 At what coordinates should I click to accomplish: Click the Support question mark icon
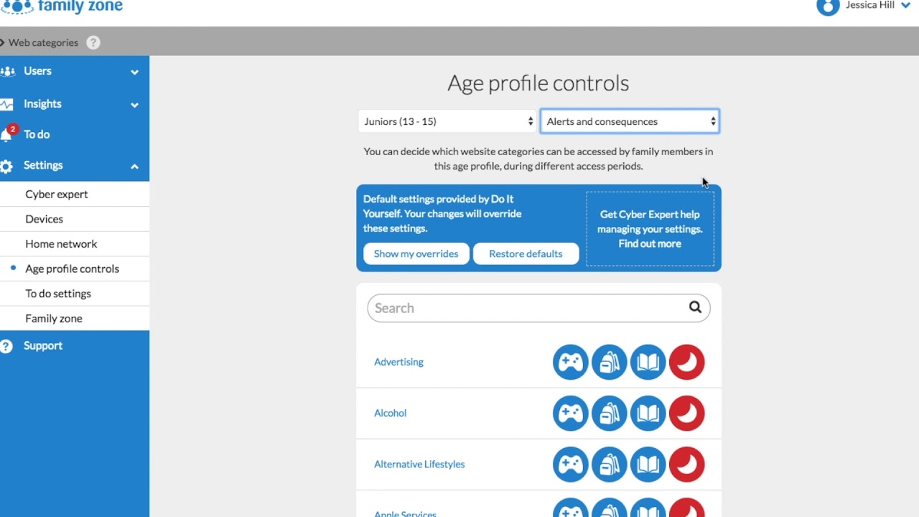[x=6, y=346]
